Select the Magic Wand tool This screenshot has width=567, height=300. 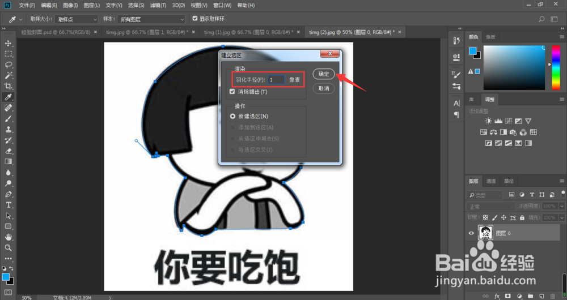(x=8, y=75)
